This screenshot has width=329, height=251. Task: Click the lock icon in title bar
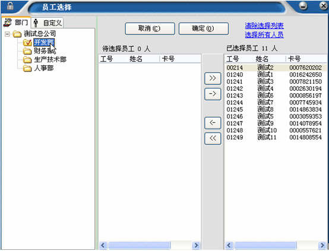coord(10,7)
